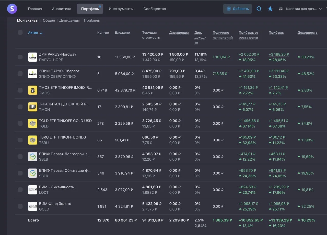Click the PARUS logo for ЗПИФ ПАРУС-Сберлог

pyautogui.click(x=33, y=74)
